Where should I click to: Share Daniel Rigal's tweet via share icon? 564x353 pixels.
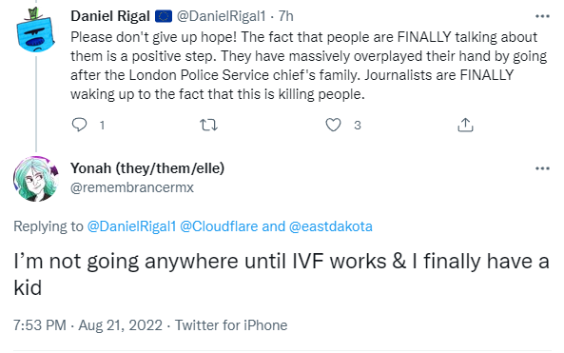465,125
